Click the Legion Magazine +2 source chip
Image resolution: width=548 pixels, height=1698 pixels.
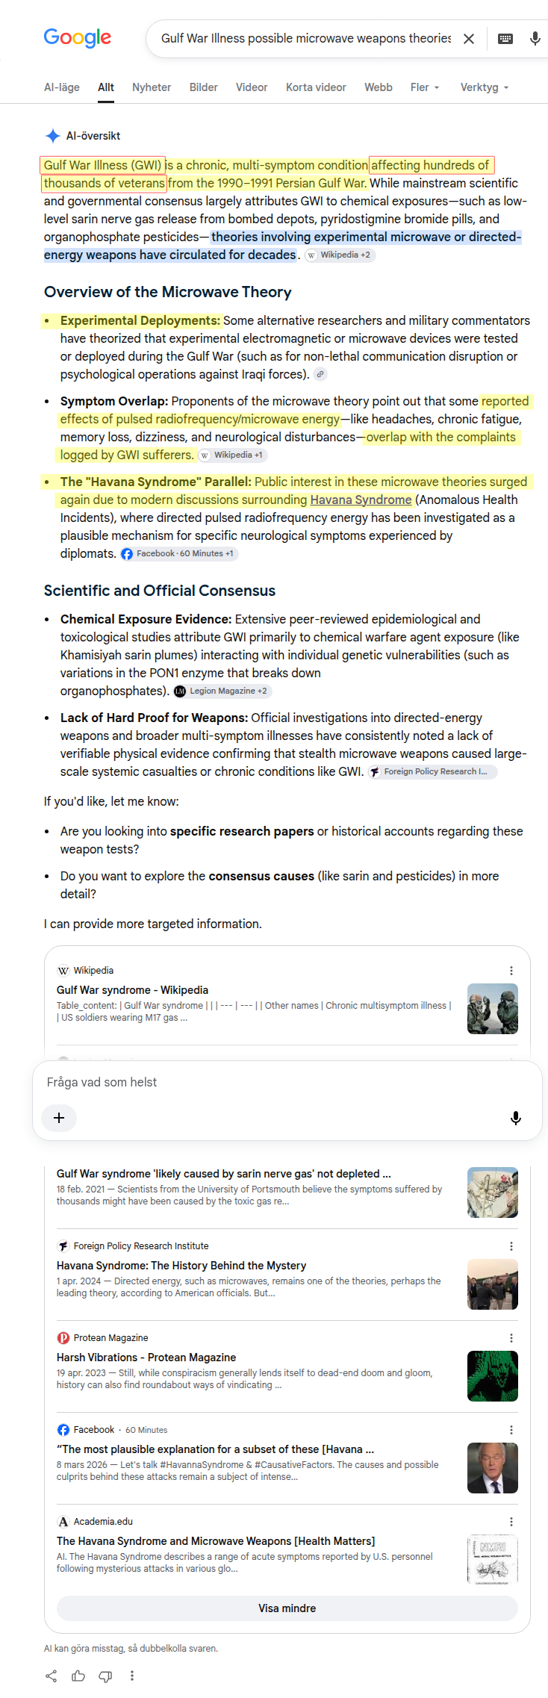point(222,691)
